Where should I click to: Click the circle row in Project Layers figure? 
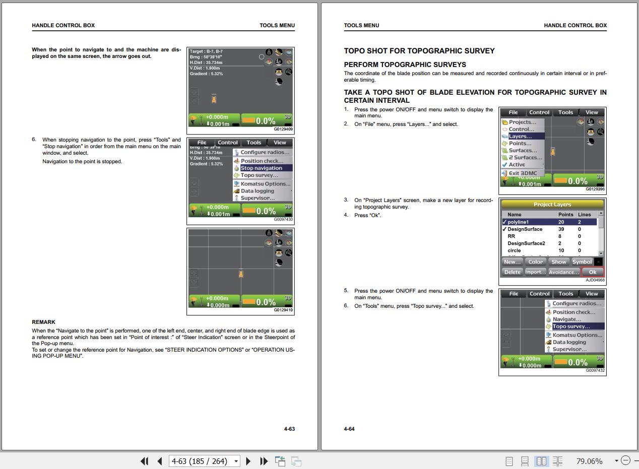pyautogui.click(x=549, y=250)
